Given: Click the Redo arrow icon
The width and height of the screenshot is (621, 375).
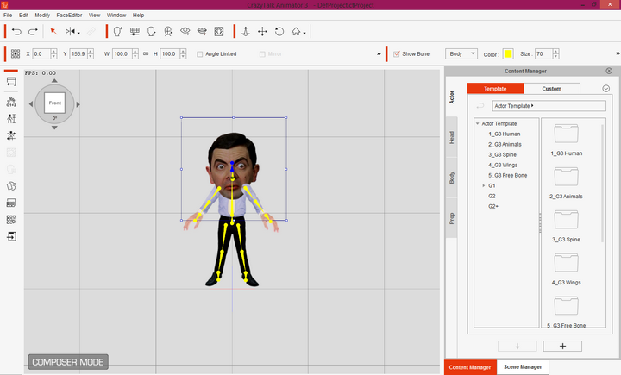Looking at the screenshot, I should coord(33,31).
